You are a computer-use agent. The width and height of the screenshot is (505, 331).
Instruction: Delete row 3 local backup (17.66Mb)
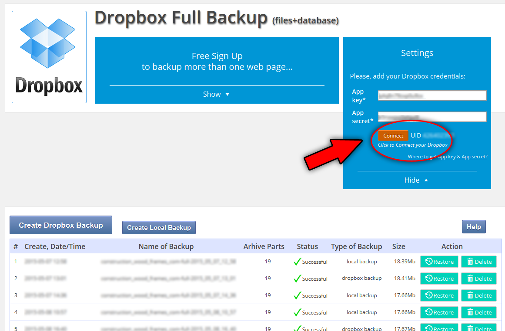pyautogui.click(x=479, y=295)
